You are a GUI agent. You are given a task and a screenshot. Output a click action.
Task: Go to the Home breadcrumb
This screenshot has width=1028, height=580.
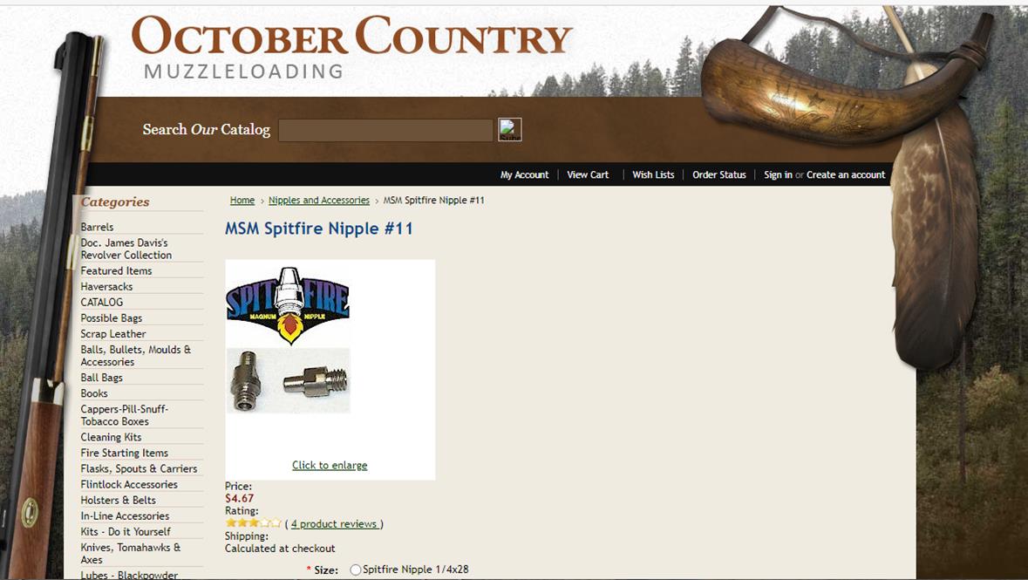(242, 200)
